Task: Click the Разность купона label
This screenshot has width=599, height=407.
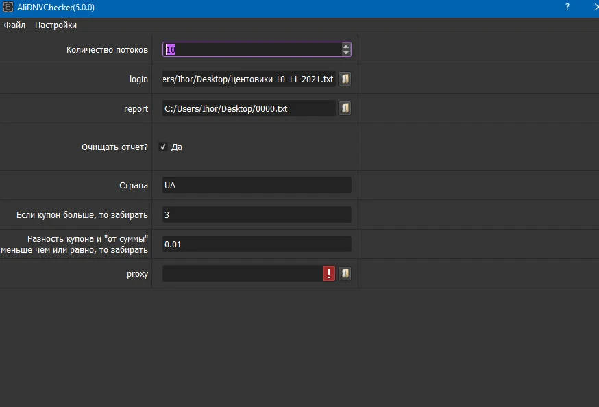Action: [x=75, y=245]
